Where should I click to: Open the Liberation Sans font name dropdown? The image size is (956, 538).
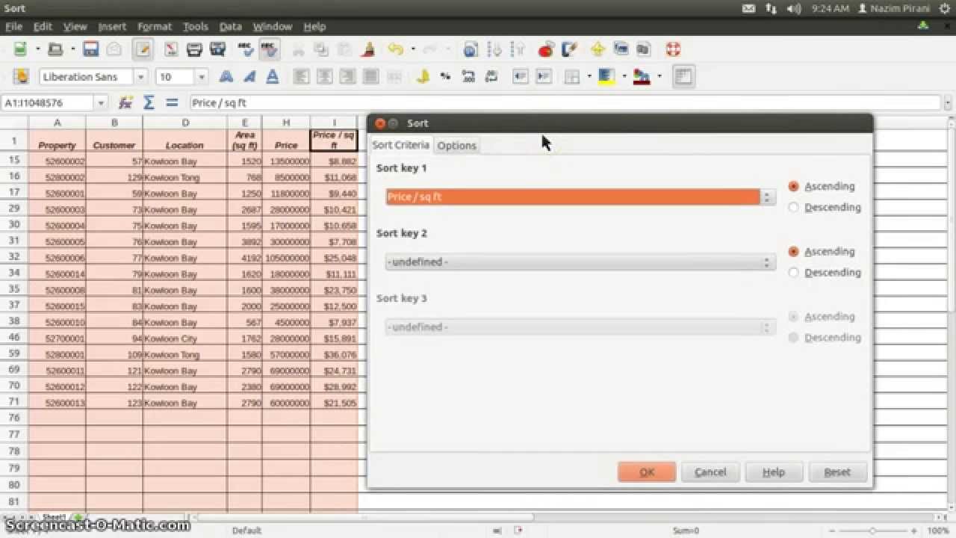(140, 77)
